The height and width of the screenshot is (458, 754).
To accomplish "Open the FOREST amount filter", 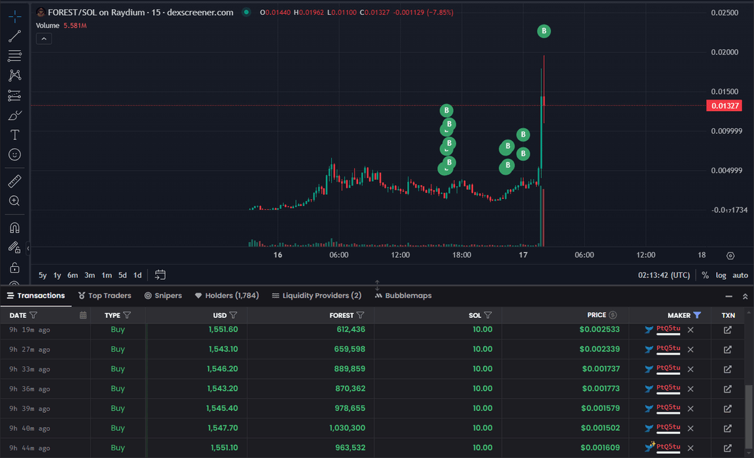I will pyautogui.click(x=360, y=315).
